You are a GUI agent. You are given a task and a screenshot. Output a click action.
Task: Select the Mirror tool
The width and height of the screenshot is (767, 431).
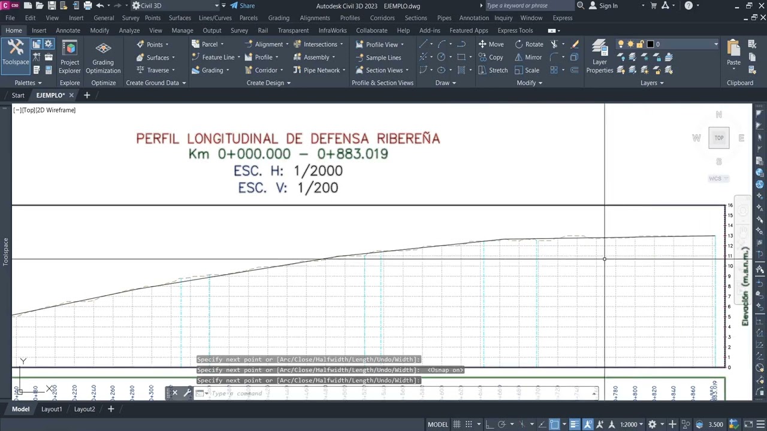point(528,57)
